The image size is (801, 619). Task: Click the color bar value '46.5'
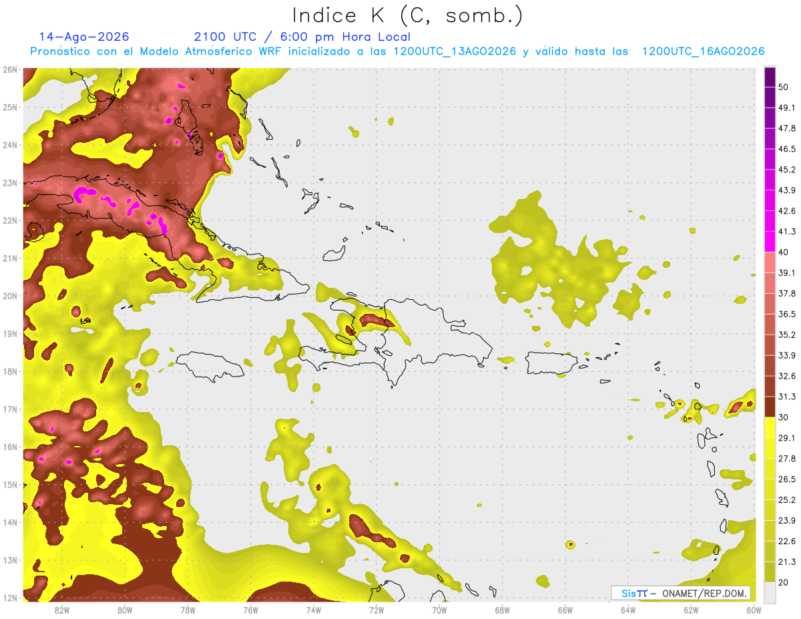pyautogui.click(x=787, y=149)
